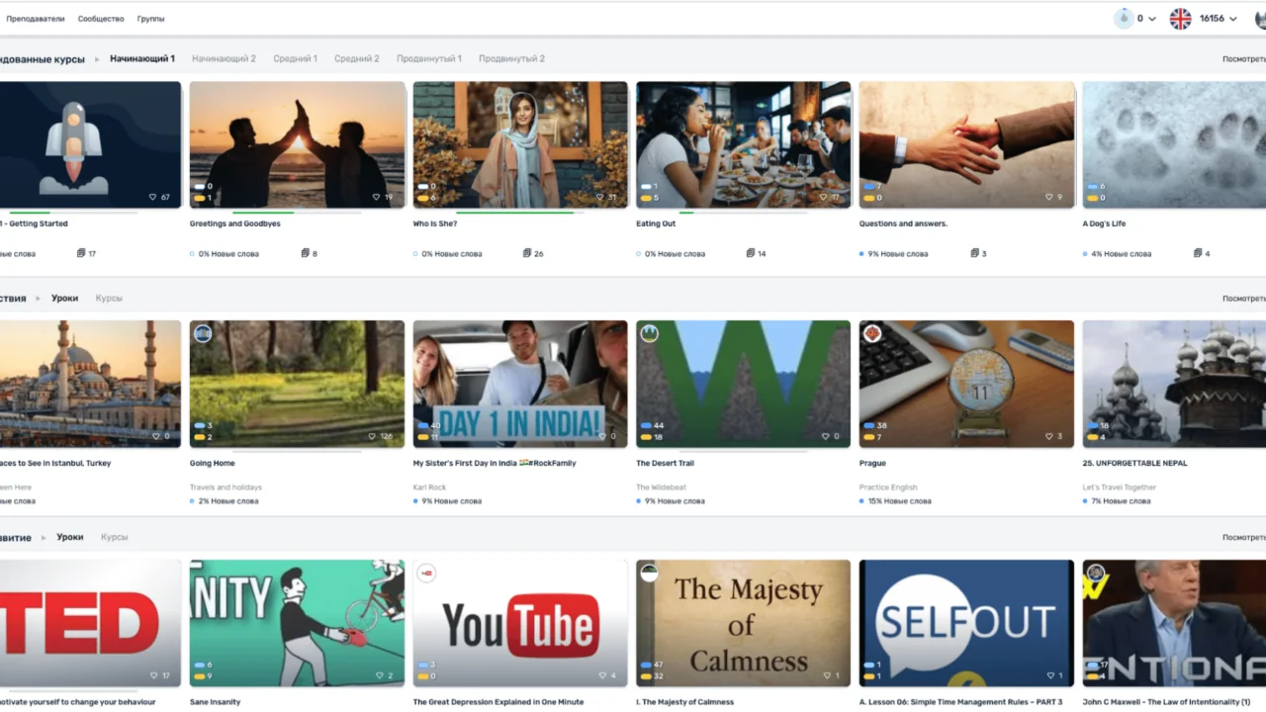Switch to the Средний 1 level tab

tap(295, 58)
